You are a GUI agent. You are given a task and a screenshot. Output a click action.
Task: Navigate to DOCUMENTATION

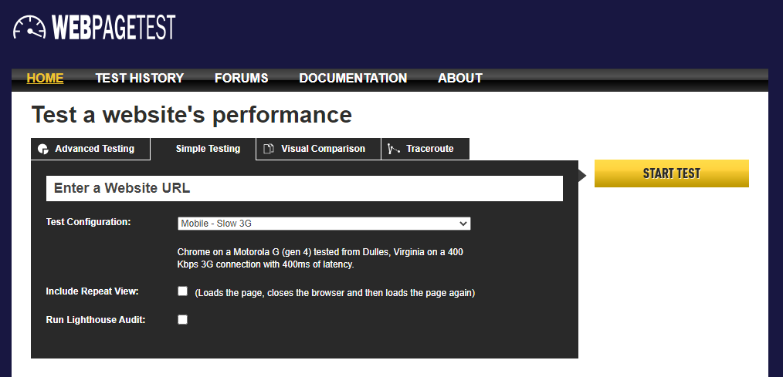click(x=353, y=78)
